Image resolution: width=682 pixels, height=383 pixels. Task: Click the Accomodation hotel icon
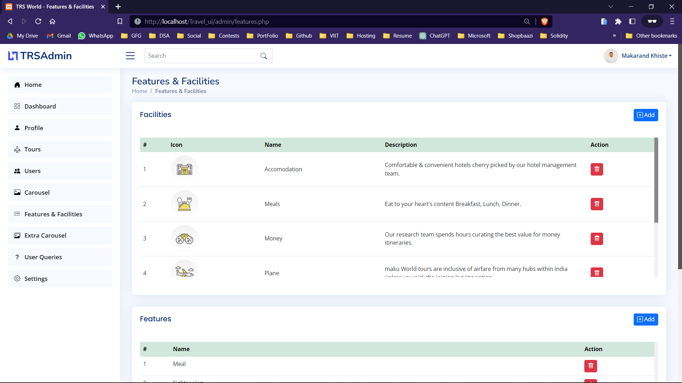pos(184,169)
